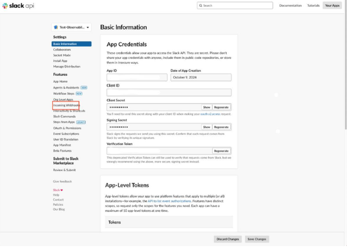Click the Test-Observability app icon

coord(56,27)
